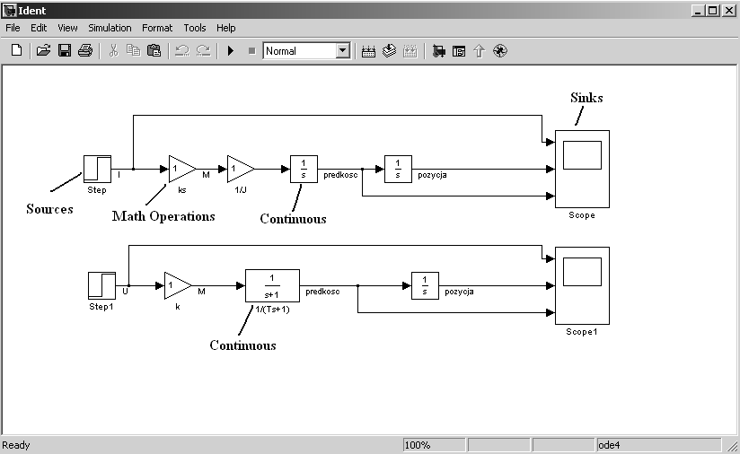Open the Tools menu
Viewport: 740px width, 454px height.
(194, 28)
